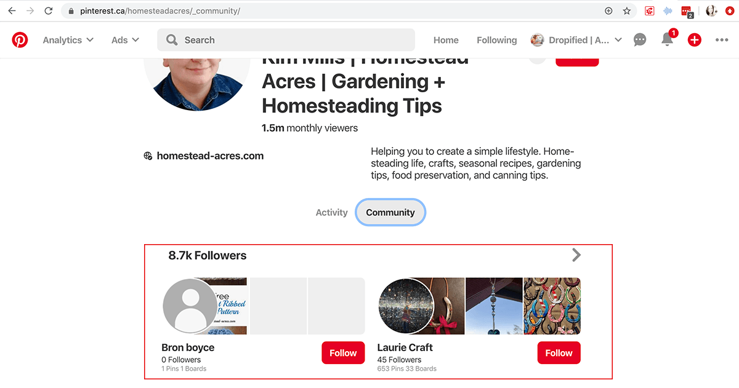This screenshot has width=739, height=388.
Task: Open the Following feed
Action: (x=496, y=40)
